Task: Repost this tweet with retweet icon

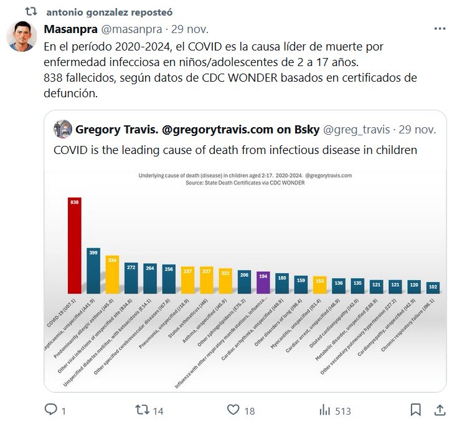Action: click(x=143, y=410)
